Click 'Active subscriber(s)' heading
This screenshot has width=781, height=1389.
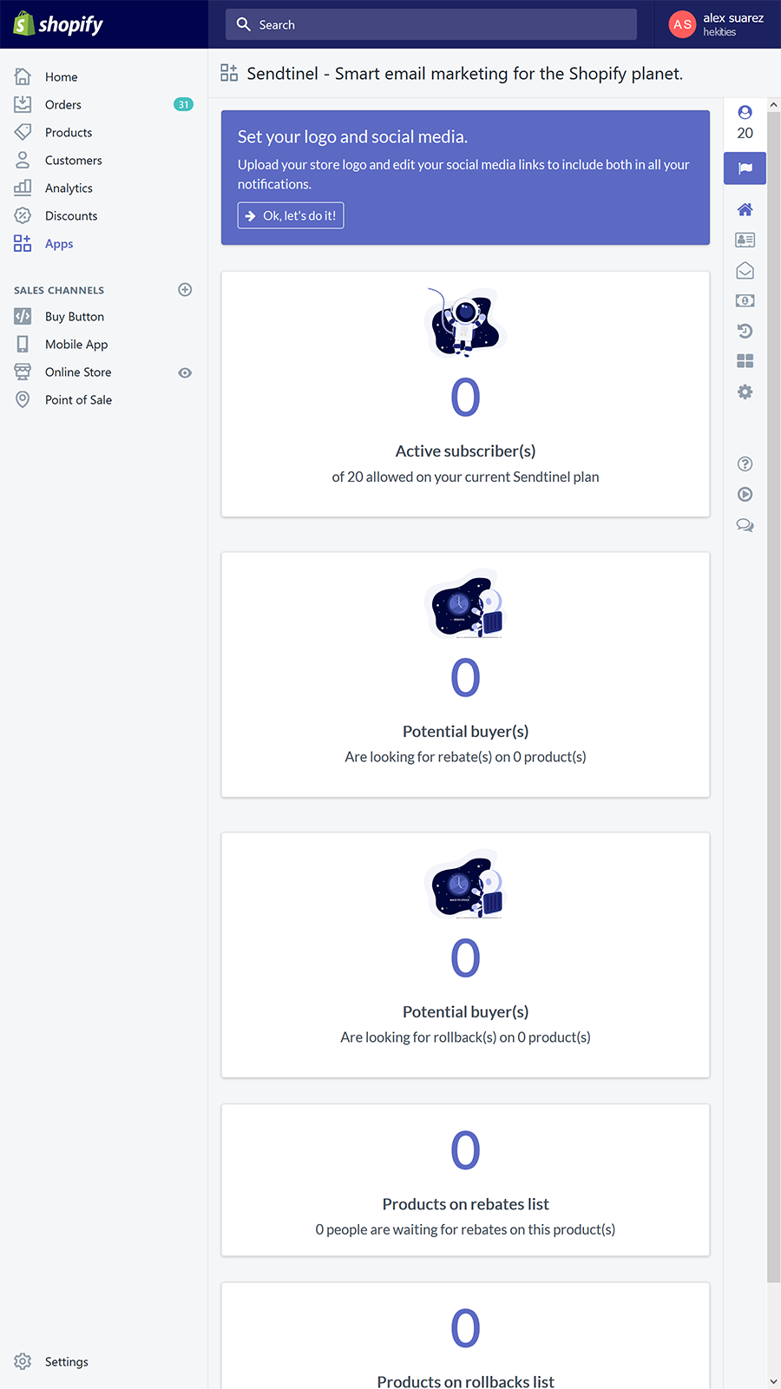(x=465, y=451)
